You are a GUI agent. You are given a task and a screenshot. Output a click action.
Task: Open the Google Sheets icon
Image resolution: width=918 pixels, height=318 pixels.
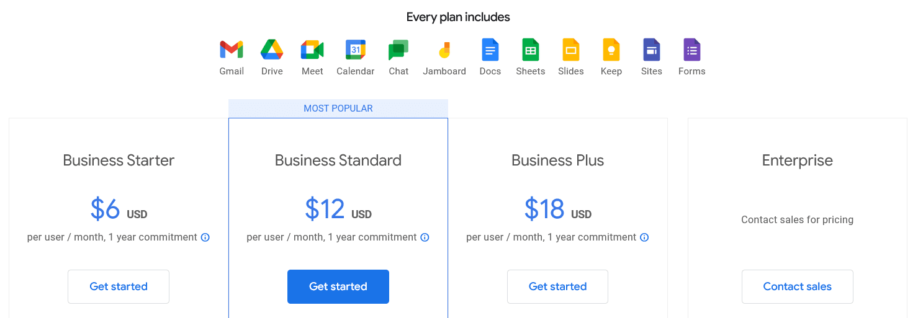pos(531,50)
